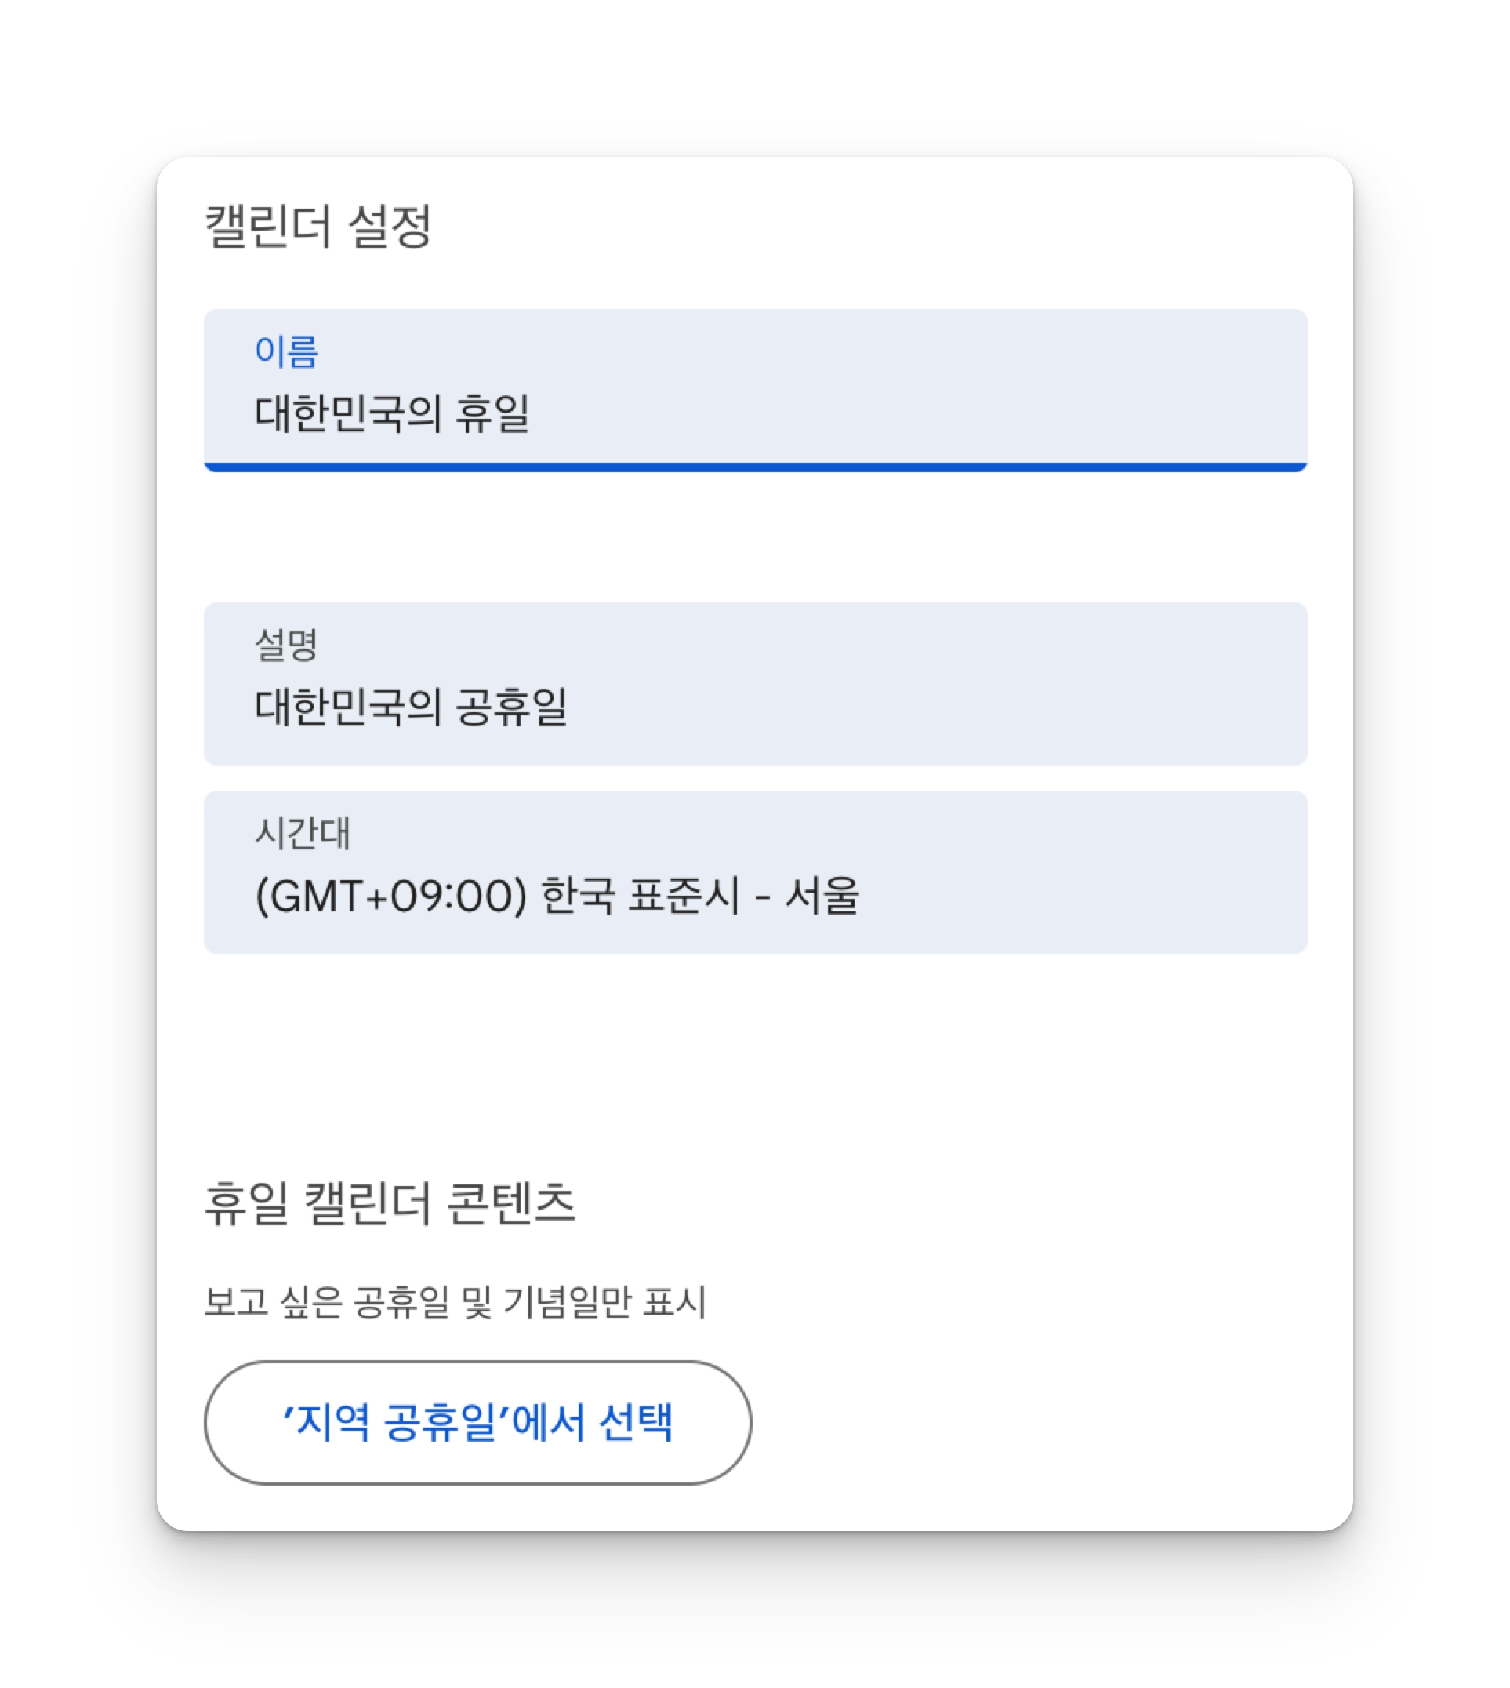Click the word 대한민국의 in the description field
The height and width of the screenshot is (1688, 1510).
coord(347,707)
